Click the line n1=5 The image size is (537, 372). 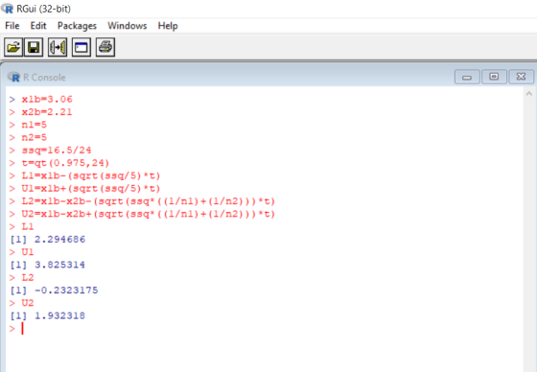28,125
